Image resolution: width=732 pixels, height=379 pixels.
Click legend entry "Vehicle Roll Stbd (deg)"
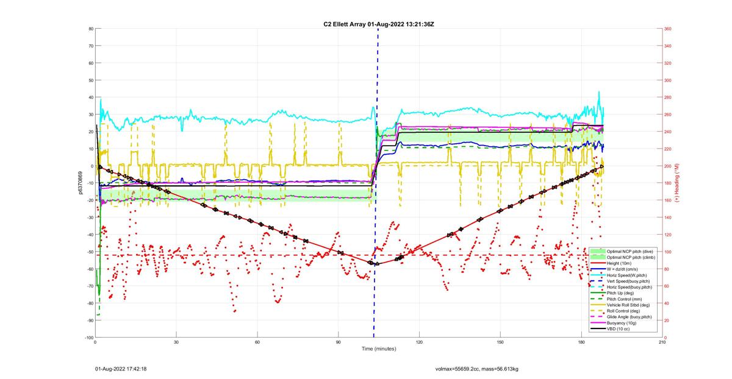(629, 305)
